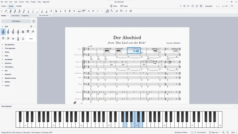Expand the Barlines palette
Screen dimensions: 238x134
point(2,82)
